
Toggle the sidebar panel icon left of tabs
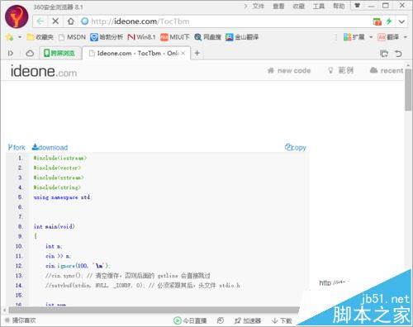pyautogui.click(x=11, y=53)
